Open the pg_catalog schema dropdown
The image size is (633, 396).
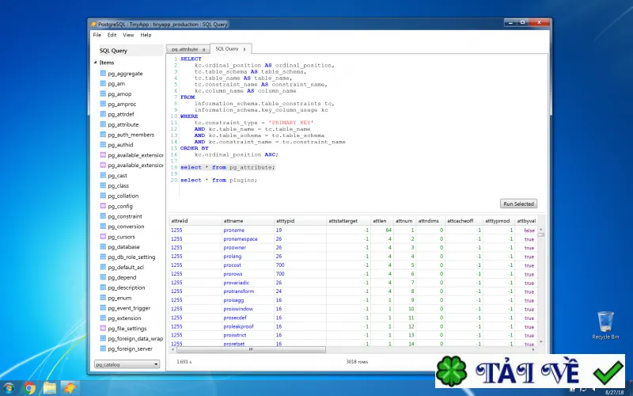click(127, 364)
